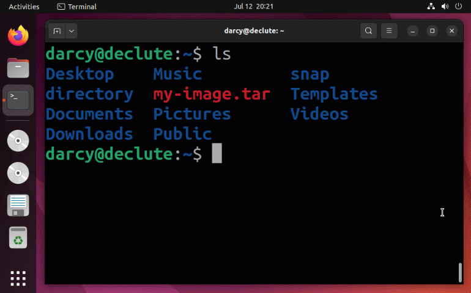Click the terminal search icon
This screenshot has height=293, width=471.
(368, 31)
